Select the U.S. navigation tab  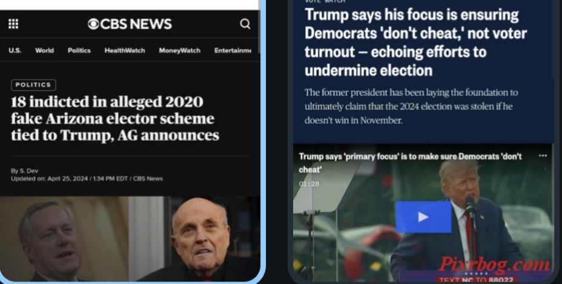click(15, 50)
